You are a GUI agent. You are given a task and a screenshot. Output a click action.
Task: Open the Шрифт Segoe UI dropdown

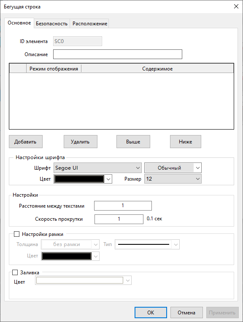(x=98, y=168)
